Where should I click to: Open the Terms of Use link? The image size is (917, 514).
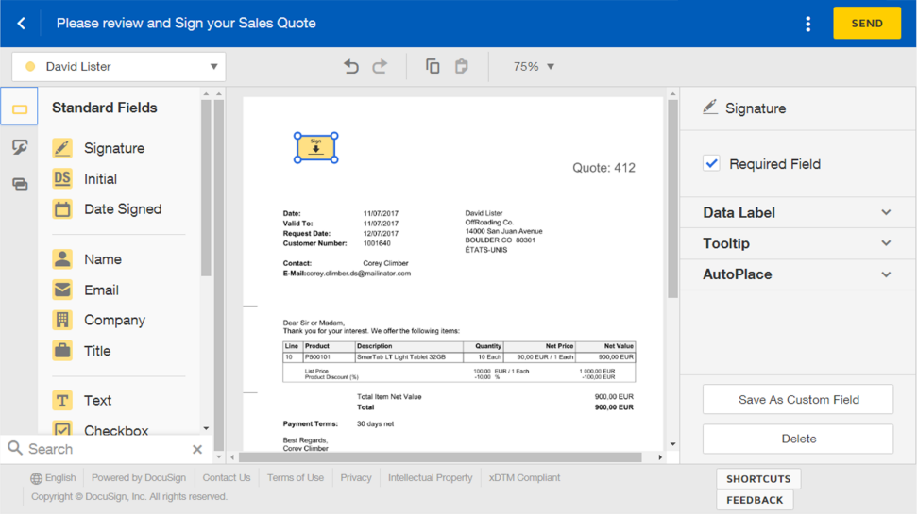296,478
